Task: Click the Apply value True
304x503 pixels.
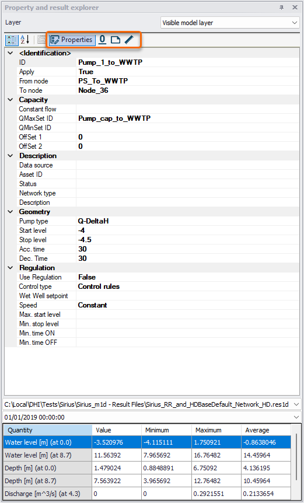Action: pyautogui.click(x=86, y=72)
